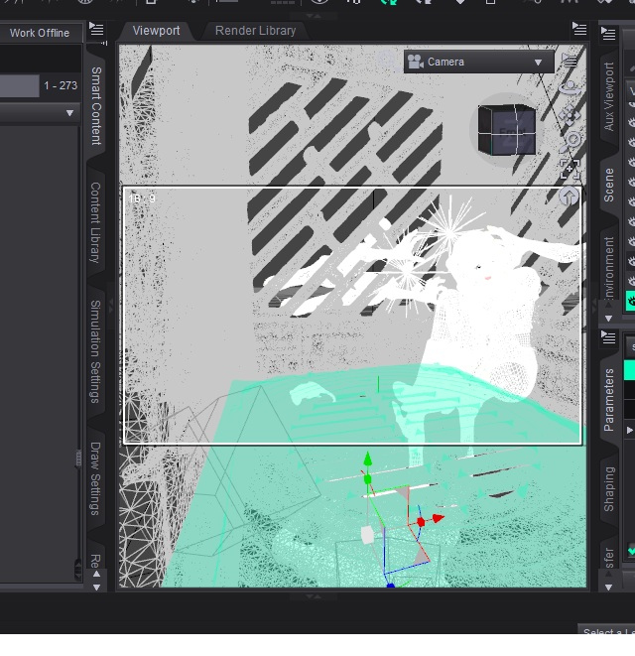Click the green node on the gizmo Y axis
Viewport: 635px width, 656px height.
point(368,479)
